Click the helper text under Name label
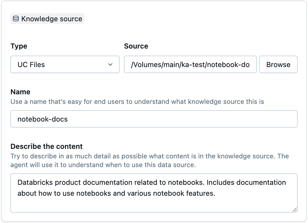Screen dimensions: 308x223 click(x=137, y=102)
